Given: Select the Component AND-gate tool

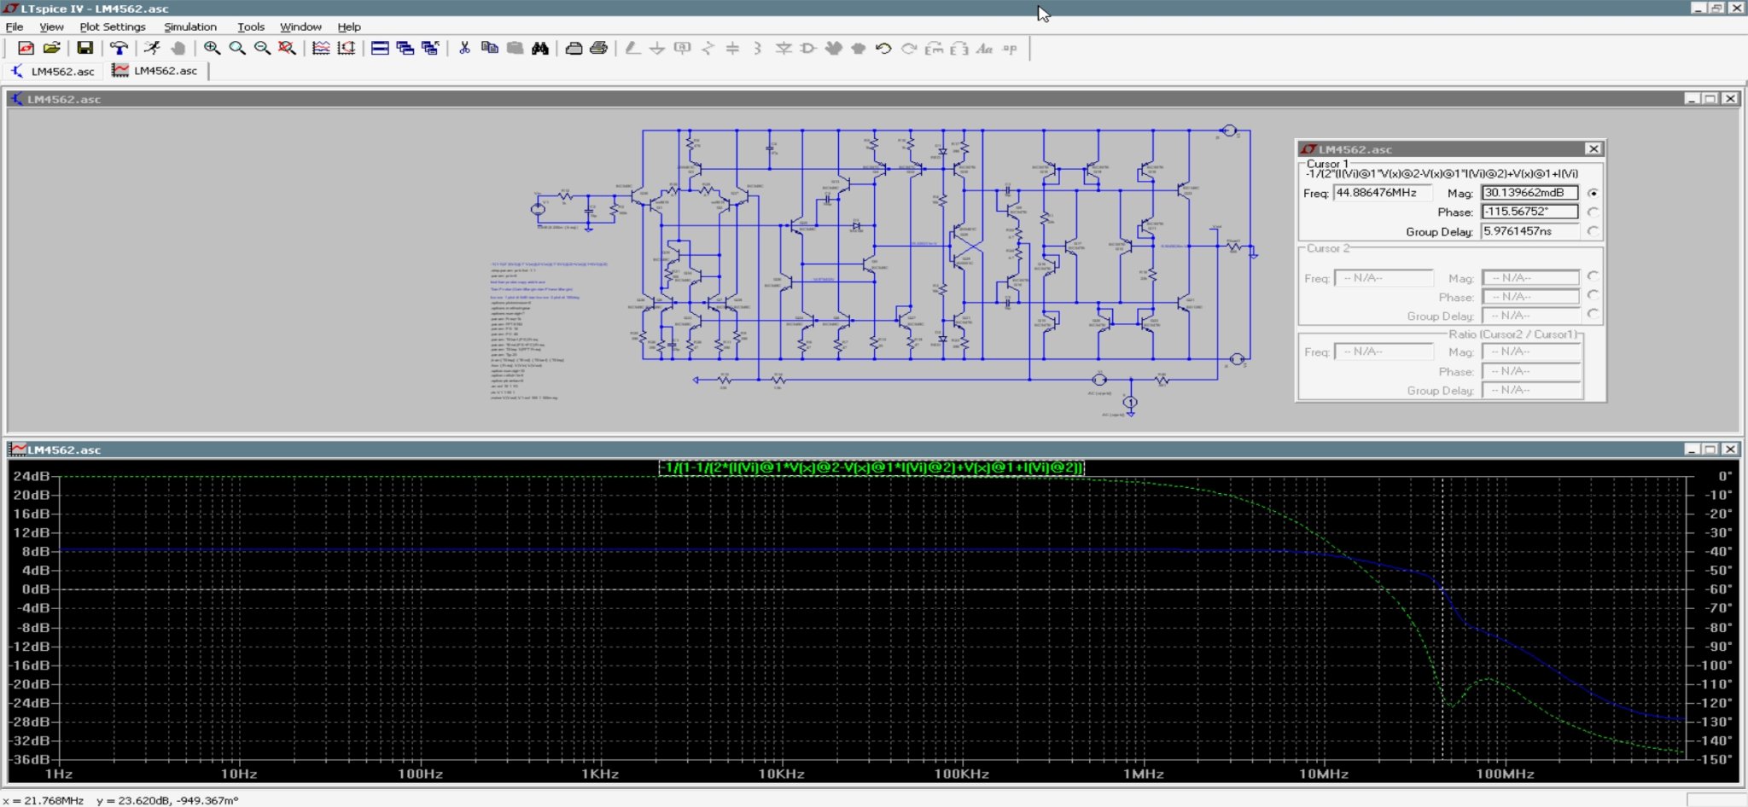Looking at the screenshot, I should pyautogui.click(x=808, y=48).
